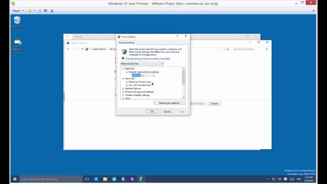Click back arrow in Edit Plan Settings window
Screen dimensions: 327x184
68,49
